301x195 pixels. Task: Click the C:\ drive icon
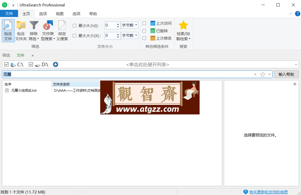point(13,65)
